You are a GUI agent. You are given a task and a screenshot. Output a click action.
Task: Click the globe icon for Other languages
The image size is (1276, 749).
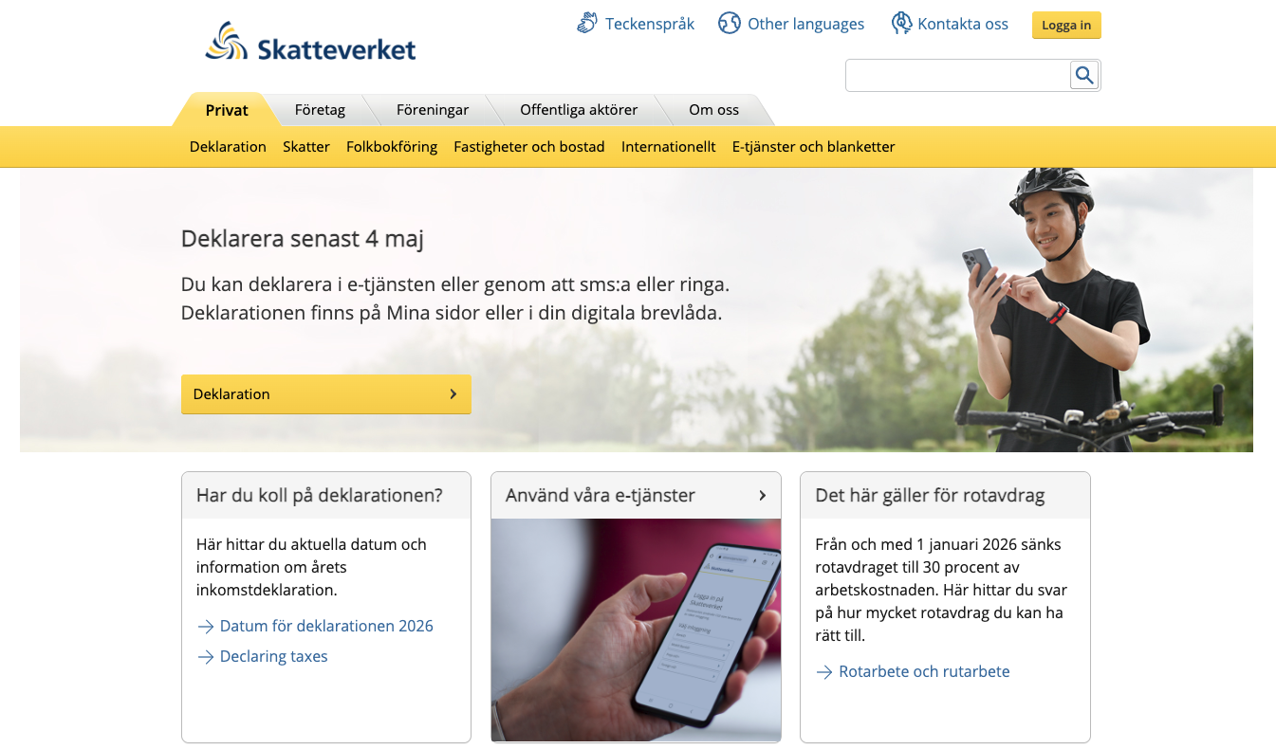click(729, 23)
